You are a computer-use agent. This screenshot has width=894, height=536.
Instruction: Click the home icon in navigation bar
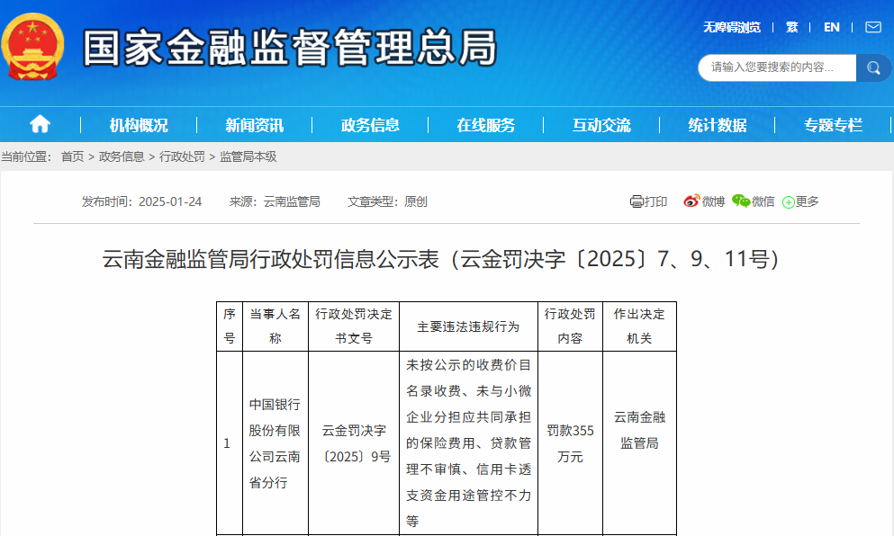[x=40, y=124]
